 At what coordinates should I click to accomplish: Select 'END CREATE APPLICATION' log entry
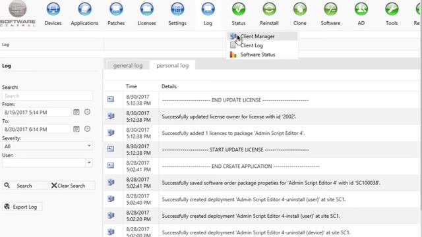(241, 167)
